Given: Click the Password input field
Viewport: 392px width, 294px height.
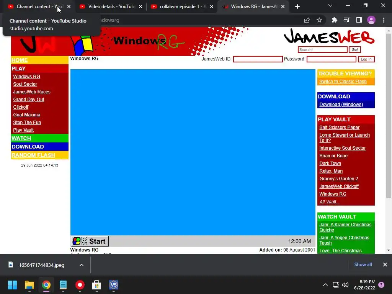Looking at the screenshot, I should tap(332, 59).
